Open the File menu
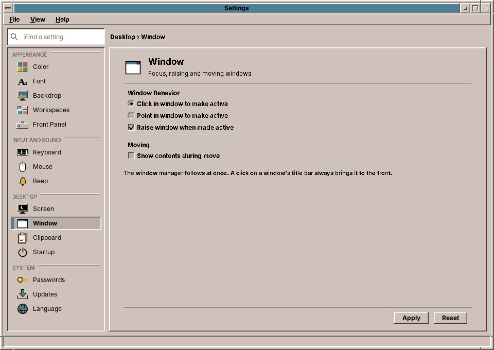Viewport: 494px width, 350px height. pos(14,20)
